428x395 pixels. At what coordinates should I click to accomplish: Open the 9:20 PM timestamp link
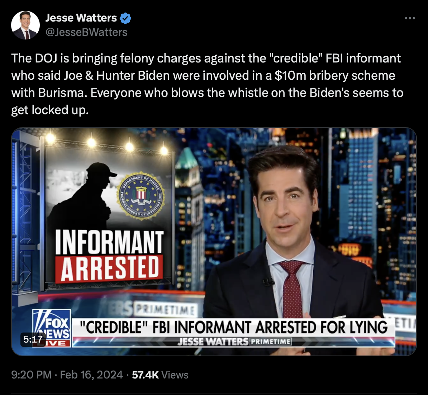coord(32,375)
